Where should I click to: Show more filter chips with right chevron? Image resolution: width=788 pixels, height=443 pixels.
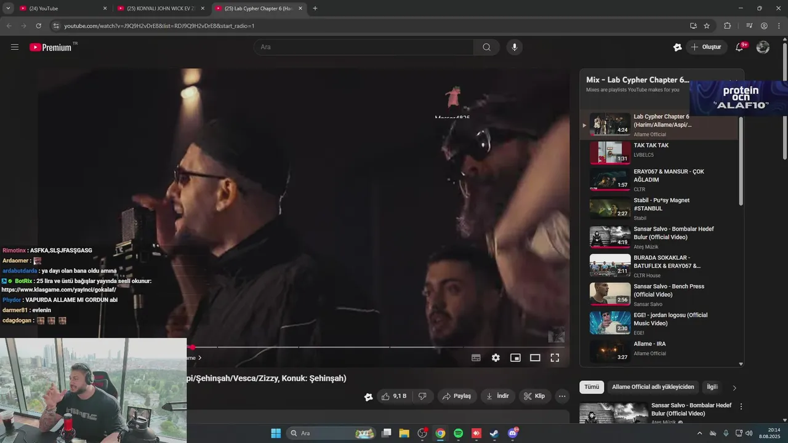coord(734,388)
